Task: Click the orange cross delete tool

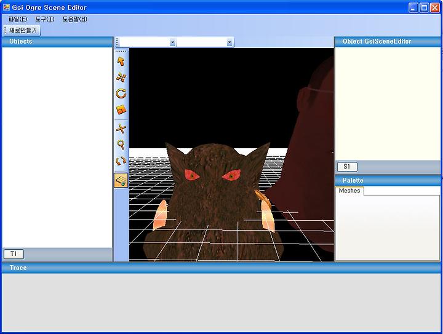Action: coord(121,129)
